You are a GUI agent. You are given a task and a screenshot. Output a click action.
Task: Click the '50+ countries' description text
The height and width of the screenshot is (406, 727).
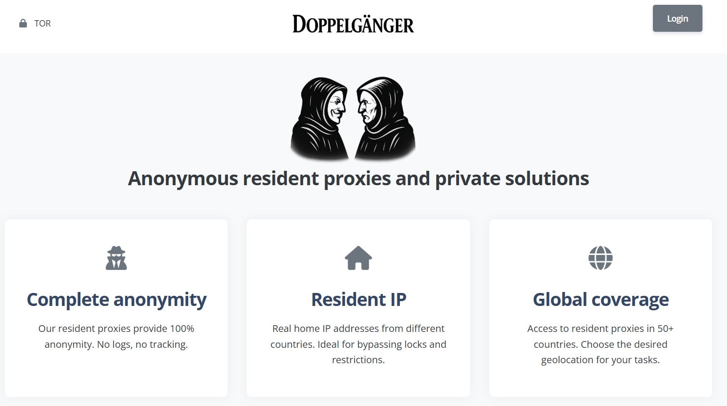pyautogui.click(x=600, y=344)
